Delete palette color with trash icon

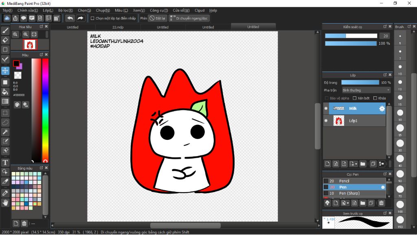click(24, 223)
